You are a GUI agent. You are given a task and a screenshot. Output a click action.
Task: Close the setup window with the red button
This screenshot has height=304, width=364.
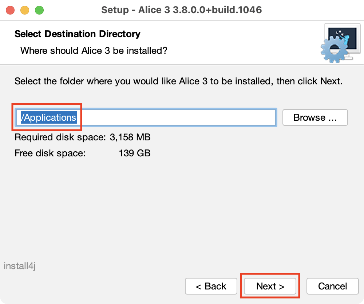tap(10, 10)
